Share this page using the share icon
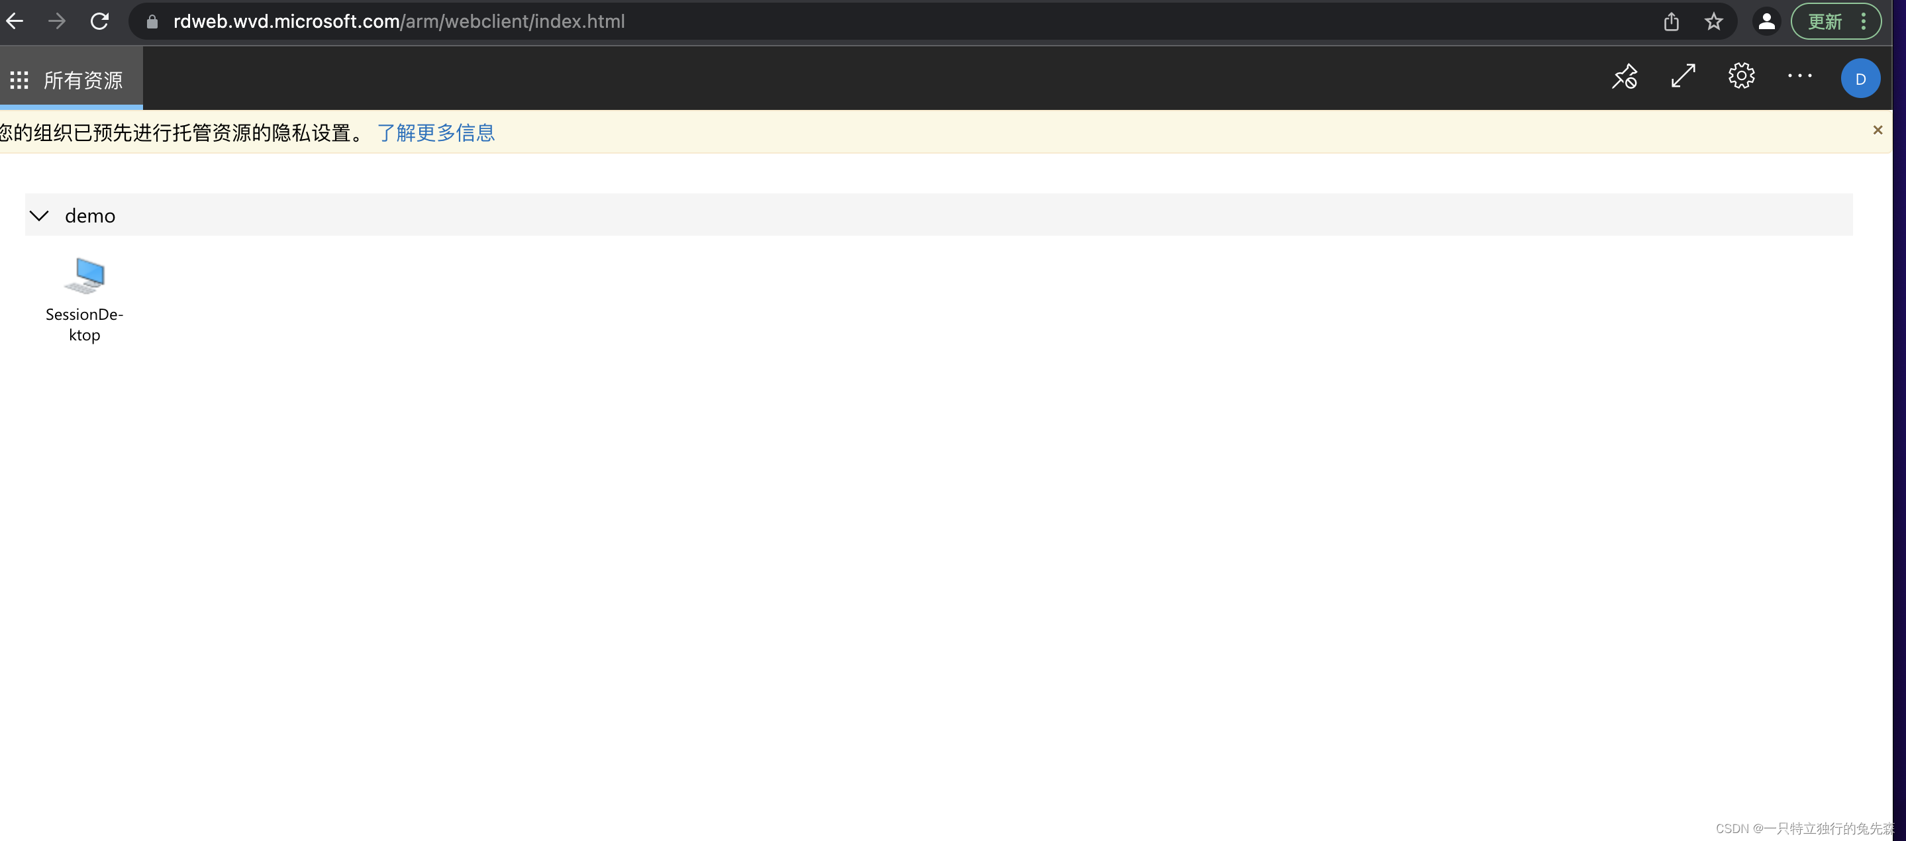This screenshot has height=841, width=1906. (1671, 21)
